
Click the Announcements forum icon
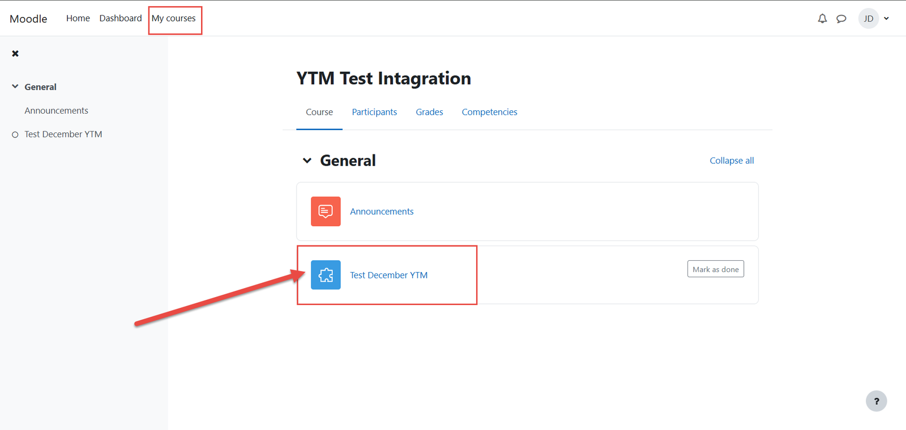click(x=326, y=212)
